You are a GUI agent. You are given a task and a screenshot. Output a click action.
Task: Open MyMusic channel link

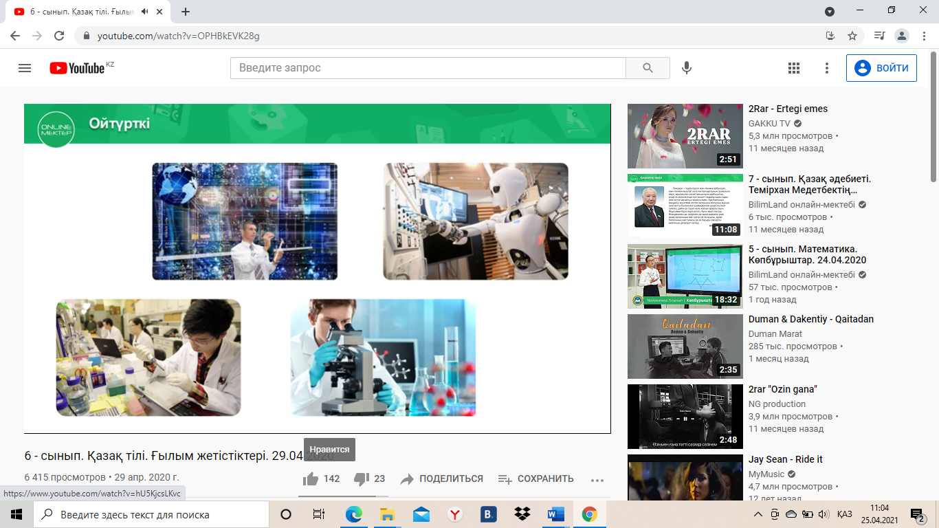tap(766, 474)
